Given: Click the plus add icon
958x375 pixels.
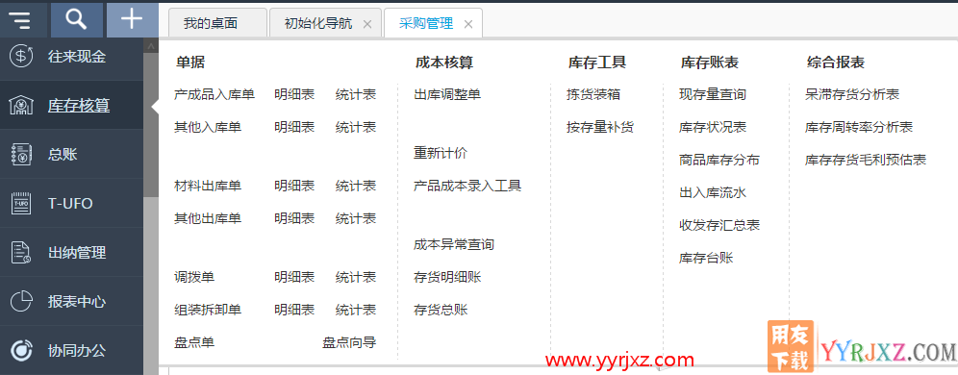Looking at the screenshot, I should click(132, 19).
